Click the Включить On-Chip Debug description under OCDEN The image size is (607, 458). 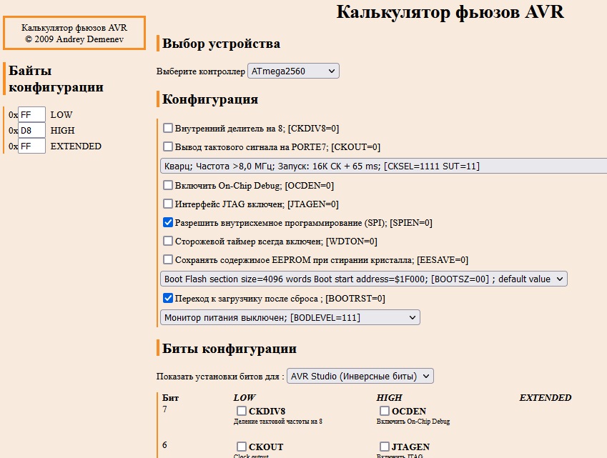(x=413, y=422)
